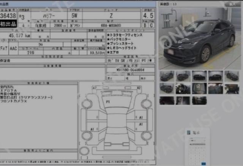Click the equipment row starting with ナビ TV SR
Screen dimensions: 243x166
tap(129, 61)
